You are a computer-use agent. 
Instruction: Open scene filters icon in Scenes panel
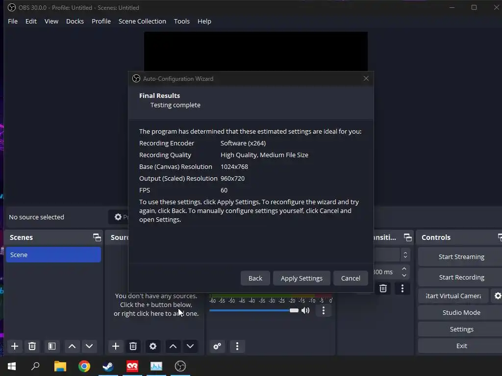pos(52,346)
